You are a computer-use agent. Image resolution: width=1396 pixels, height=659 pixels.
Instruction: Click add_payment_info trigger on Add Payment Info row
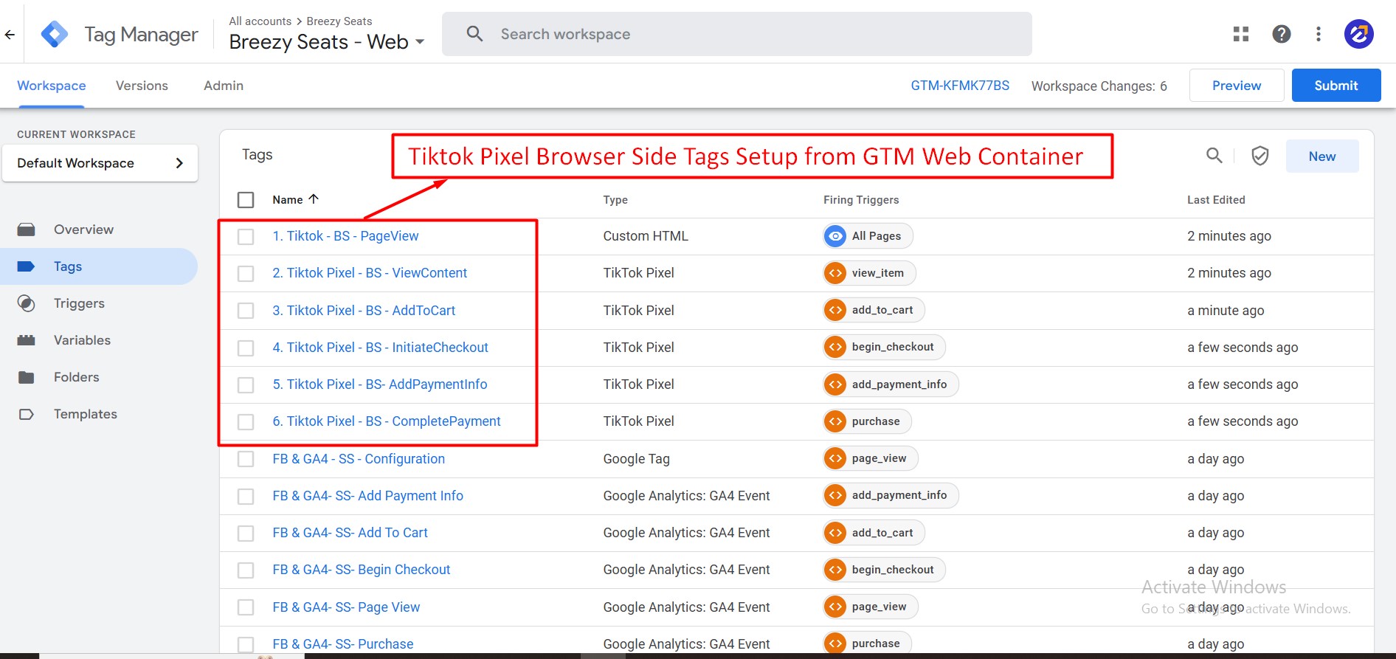[x=891, y=495]
